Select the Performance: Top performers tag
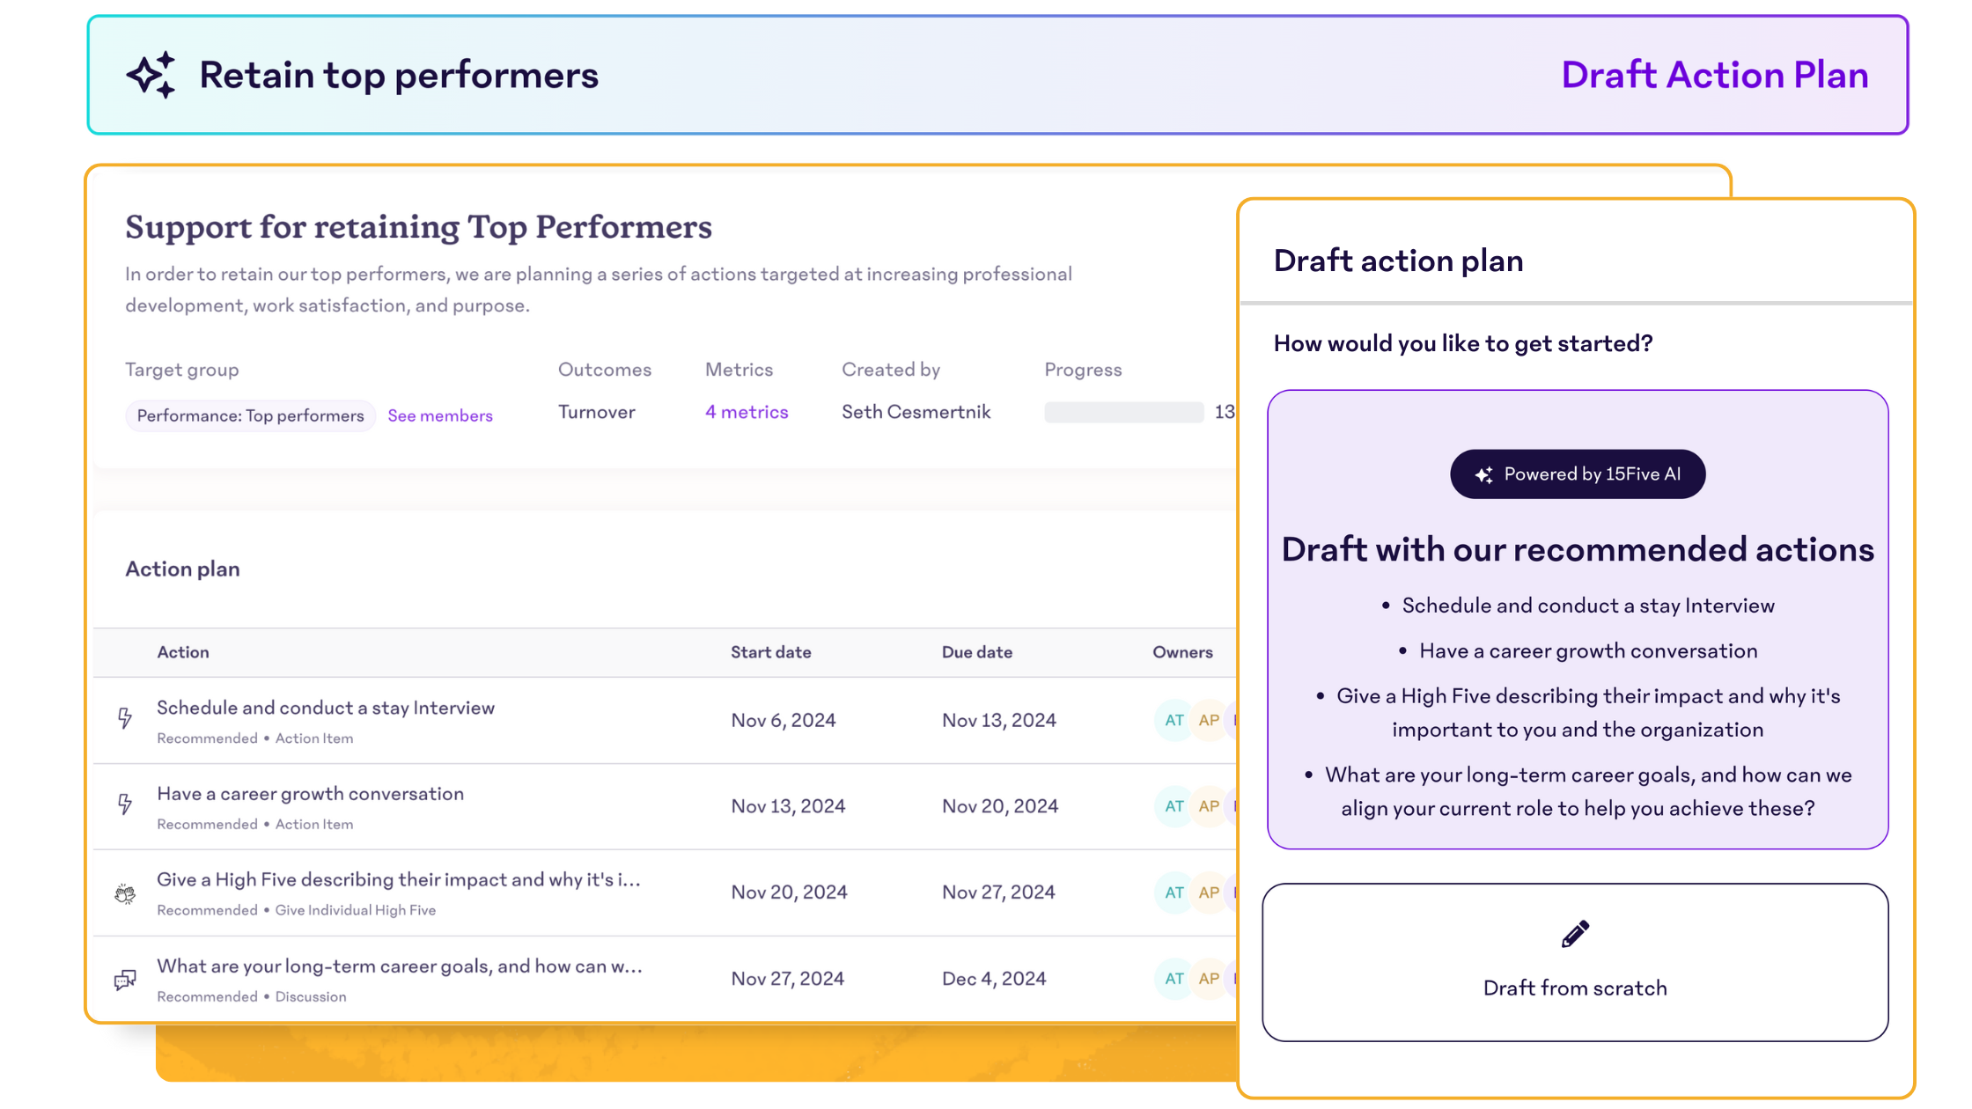 (x=249, y=415)
